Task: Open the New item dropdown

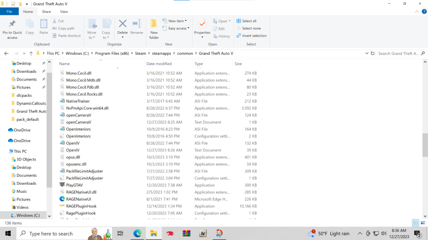Action: 175,21
